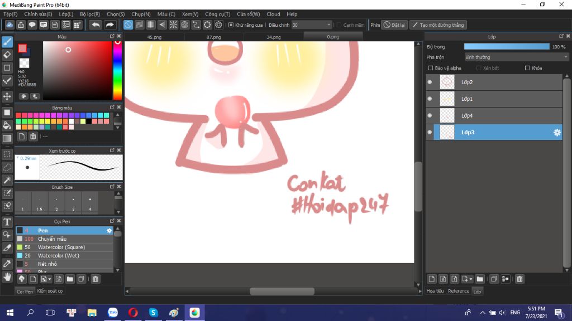This screenshot has height=321, width=572.
Task: Pick color in saturation square
Action: (x=77, y=70)
